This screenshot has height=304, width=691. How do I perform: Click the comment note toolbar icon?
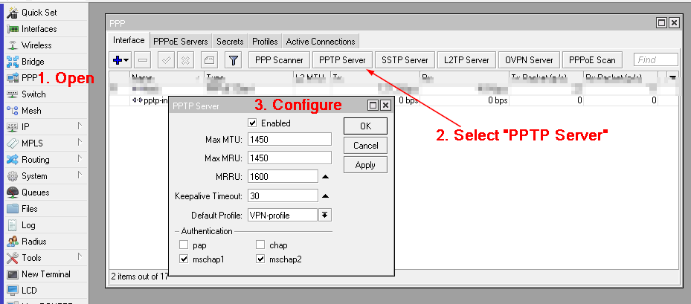click(210, 60)
